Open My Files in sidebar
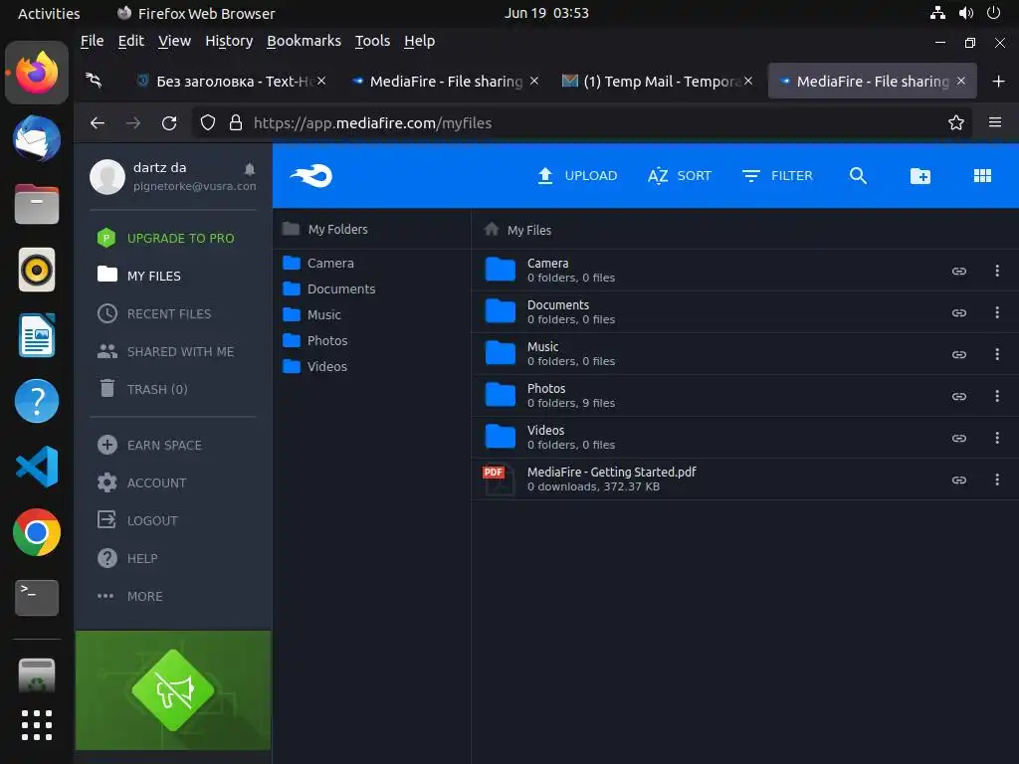The height and width of the screenshot is (764, 1019). point(139,276)
